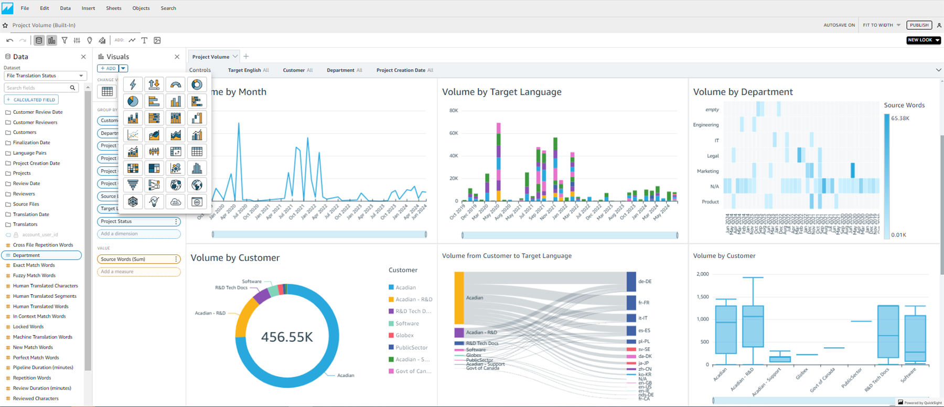944x407 pixels.
Task: Click the Volume by Target Language range slider
Action: coord(570,235)
